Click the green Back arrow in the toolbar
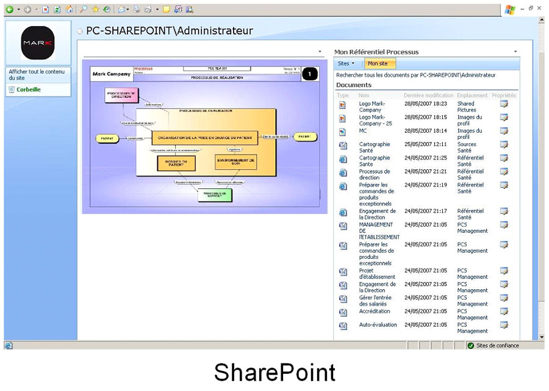This screenshot has width=549, height=391. coord(10,9)
